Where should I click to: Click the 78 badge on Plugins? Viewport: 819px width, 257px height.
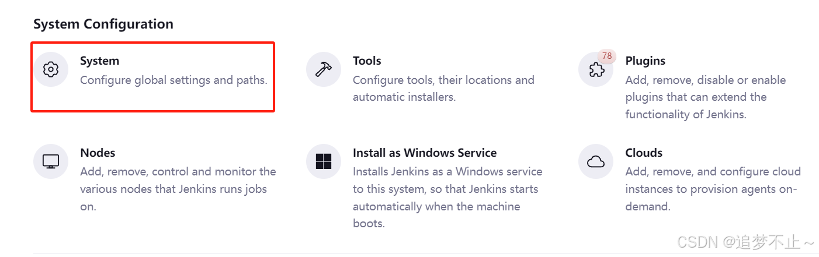607,56
